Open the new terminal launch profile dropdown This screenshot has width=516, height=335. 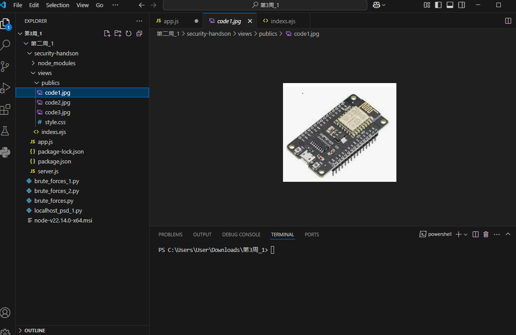(466, 234)
